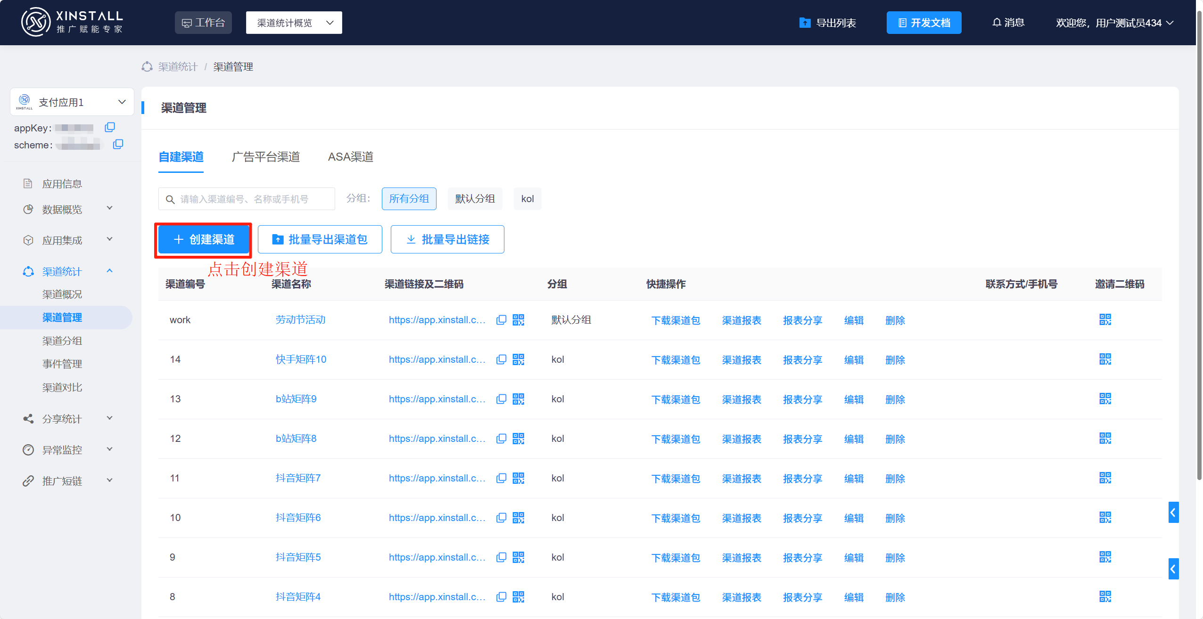Open the 渠道统计概览 dropdown
This screenshot has height=619, width=1203.
tap(294, 23)
